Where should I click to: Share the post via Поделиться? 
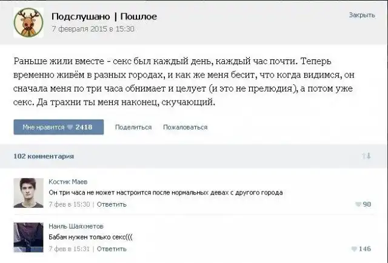point(133,127)
